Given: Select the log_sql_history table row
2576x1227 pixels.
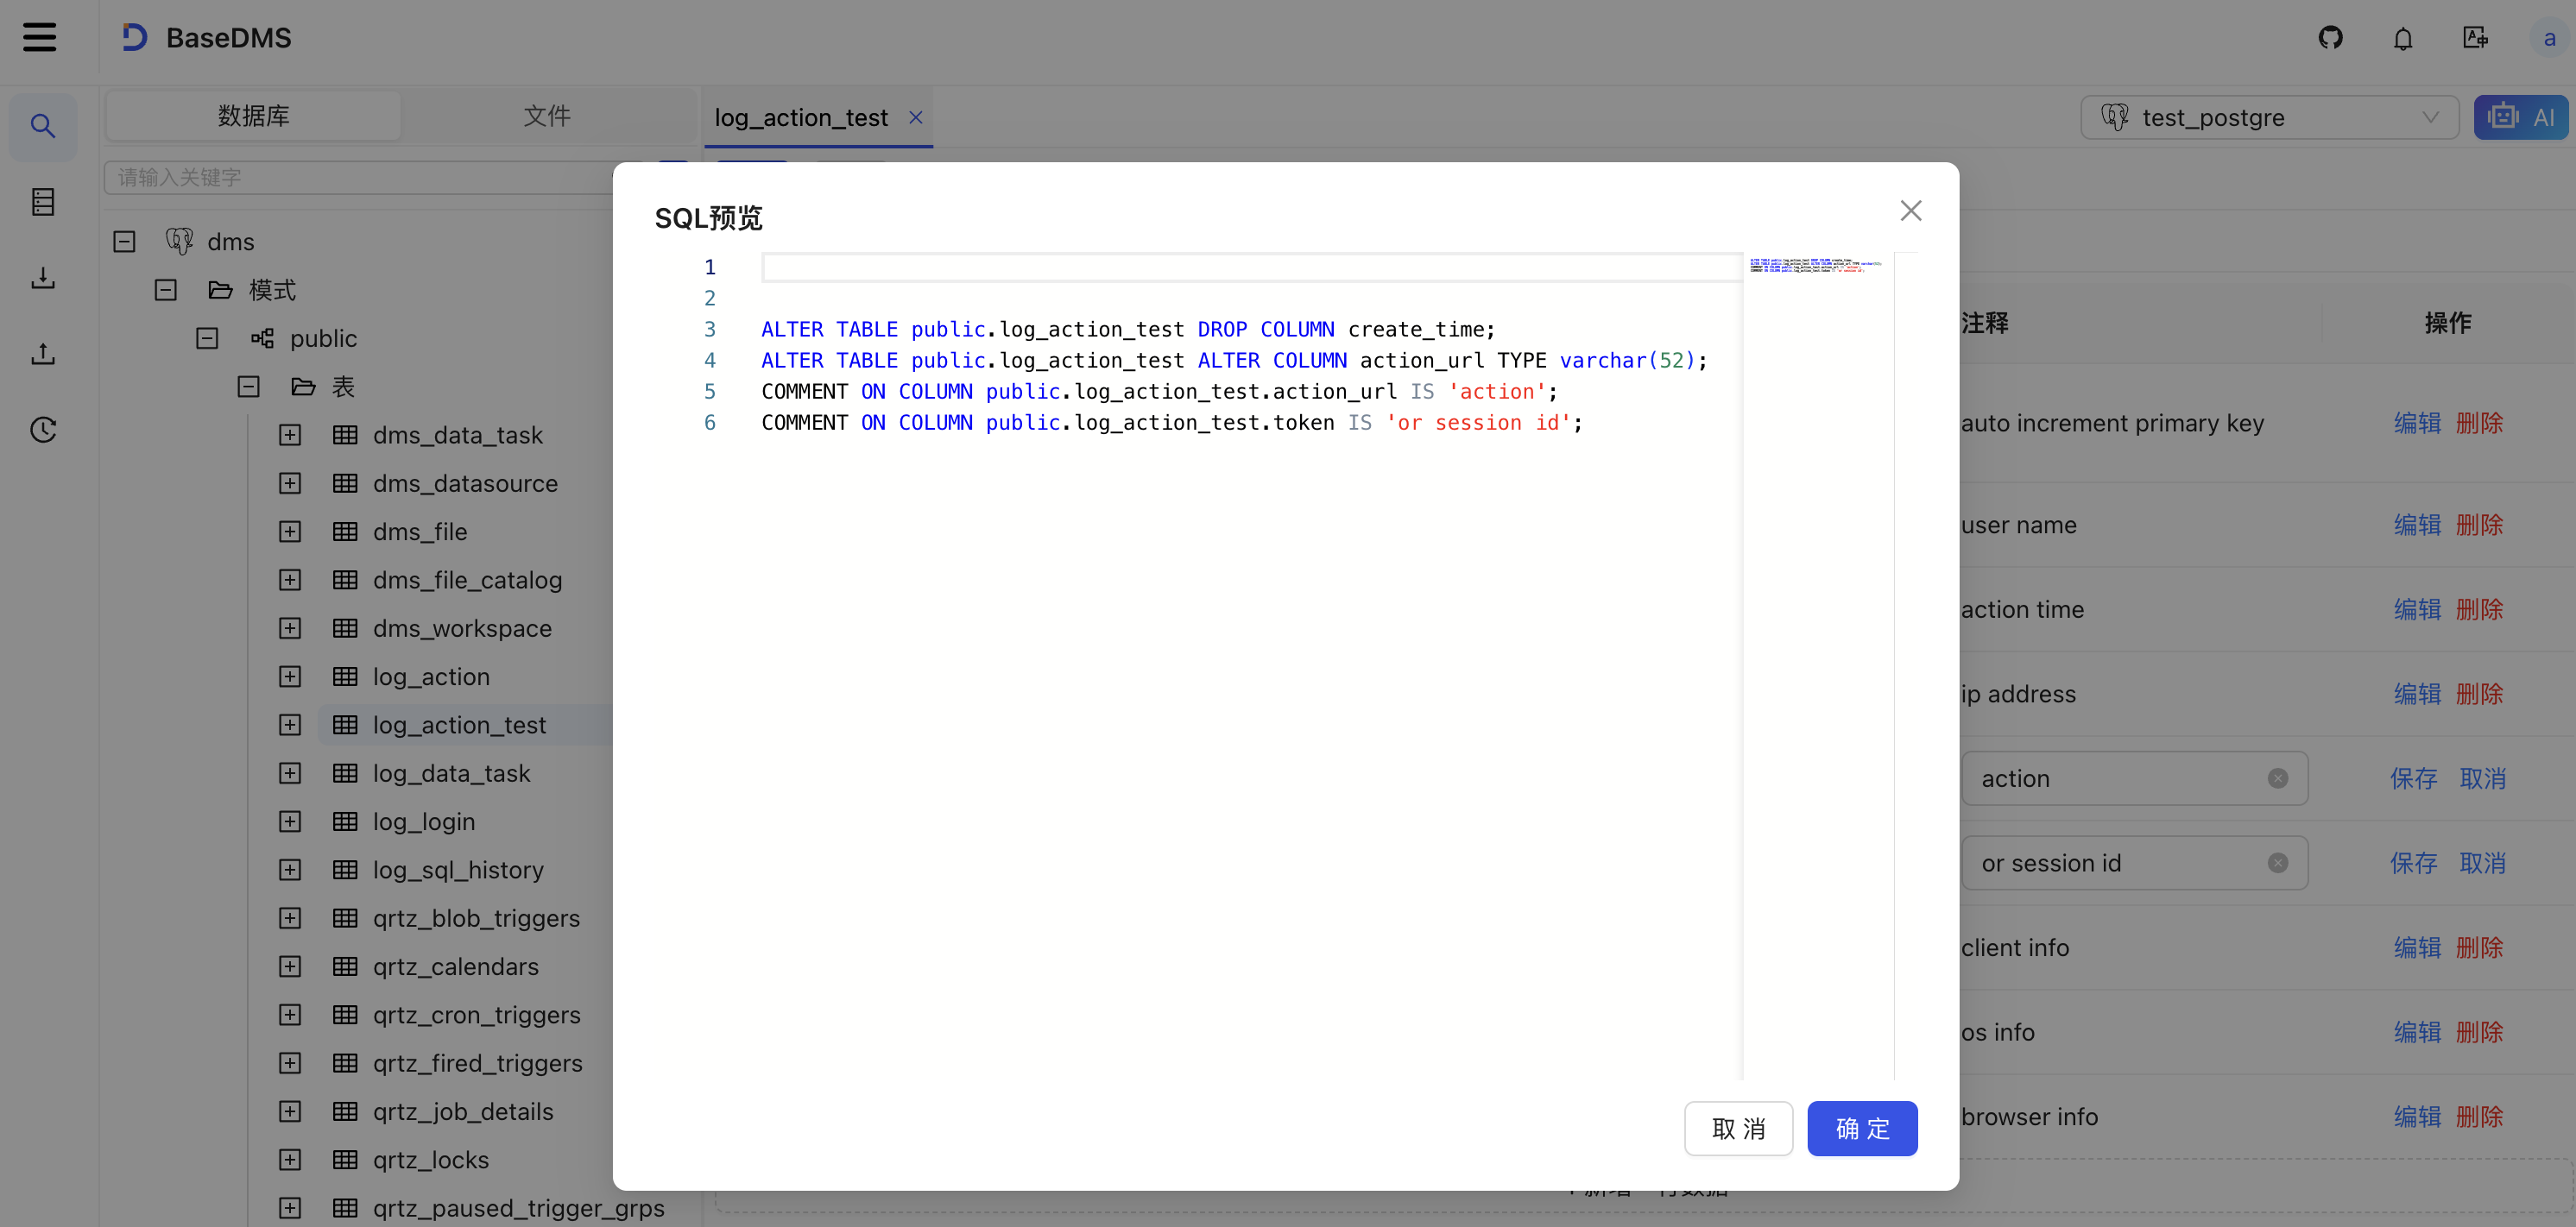Looking at the screenshot, I should click(x=458, y=869).
